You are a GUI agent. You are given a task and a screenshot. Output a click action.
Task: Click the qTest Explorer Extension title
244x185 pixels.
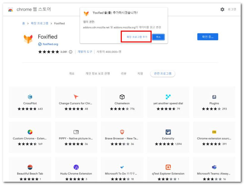click(168, 174)
